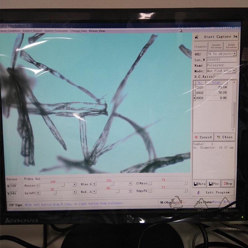The image size is (248, 248).
Task: Open the System_Parameter menu
Action: [x=56, y=31]
